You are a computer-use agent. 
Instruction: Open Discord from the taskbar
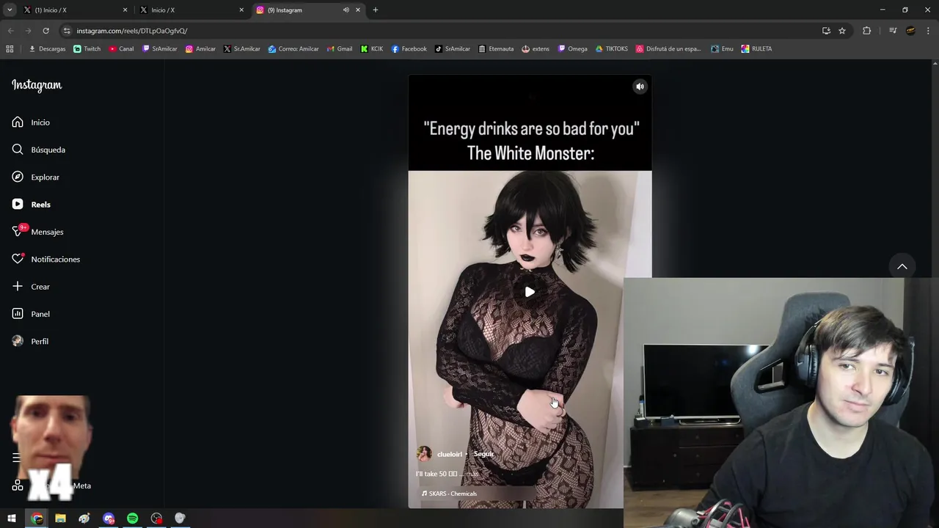(109, 518)
